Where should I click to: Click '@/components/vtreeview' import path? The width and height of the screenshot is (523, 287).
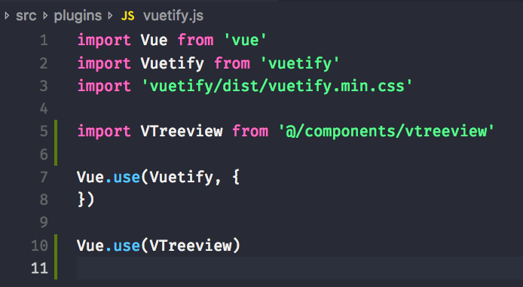[x=387, y=131]
